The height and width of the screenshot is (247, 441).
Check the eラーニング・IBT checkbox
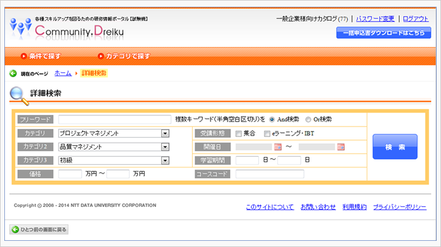pyautogui.click(x=267, y=133)
